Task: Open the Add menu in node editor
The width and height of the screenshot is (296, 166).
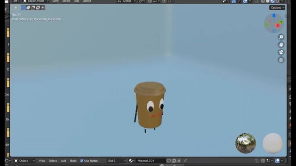Action: [63, 161]
